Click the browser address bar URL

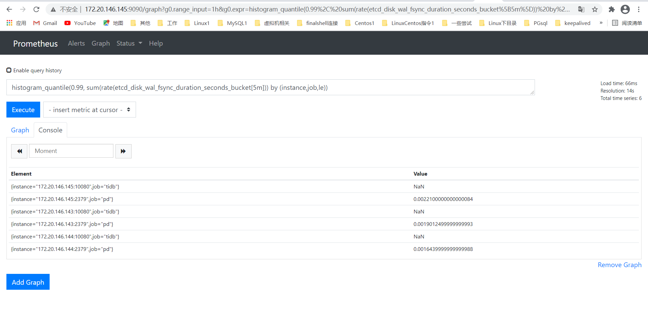click(327, 9)
